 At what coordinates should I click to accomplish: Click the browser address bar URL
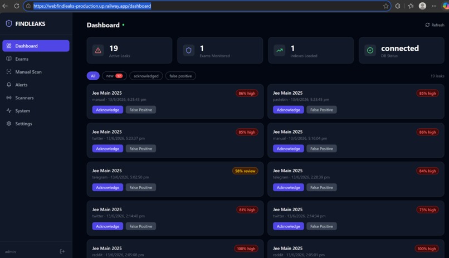[x=92, y=6]
